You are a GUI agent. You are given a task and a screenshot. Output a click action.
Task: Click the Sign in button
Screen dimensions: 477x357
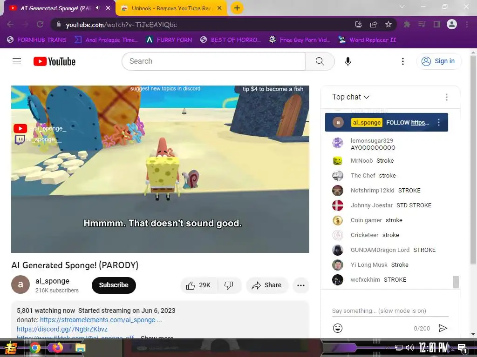point(439,61)
